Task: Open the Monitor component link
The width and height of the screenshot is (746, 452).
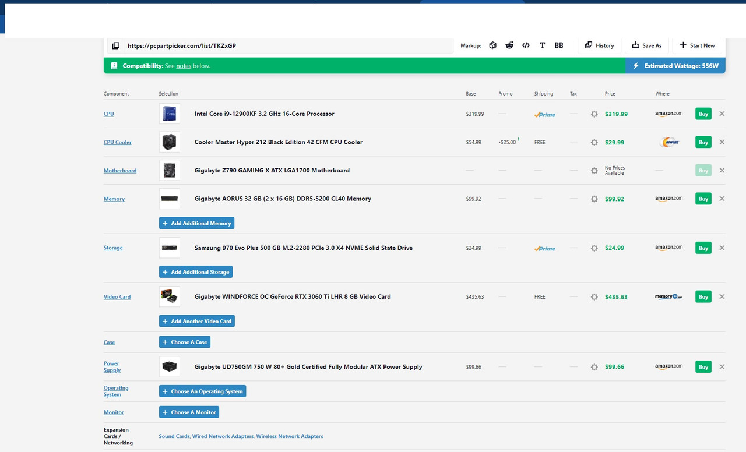Action: point(114,412)
